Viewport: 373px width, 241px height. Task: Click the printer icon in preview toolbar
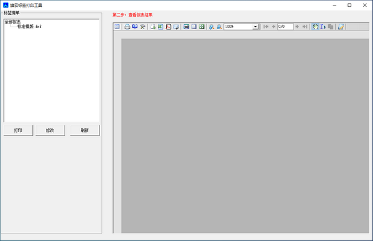[x=127, y=27]
